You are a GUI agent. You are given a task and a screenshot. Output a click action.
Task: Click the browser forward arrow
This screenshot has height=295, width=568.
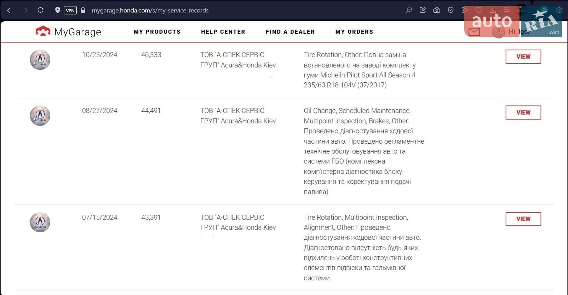tap(26, 10)
